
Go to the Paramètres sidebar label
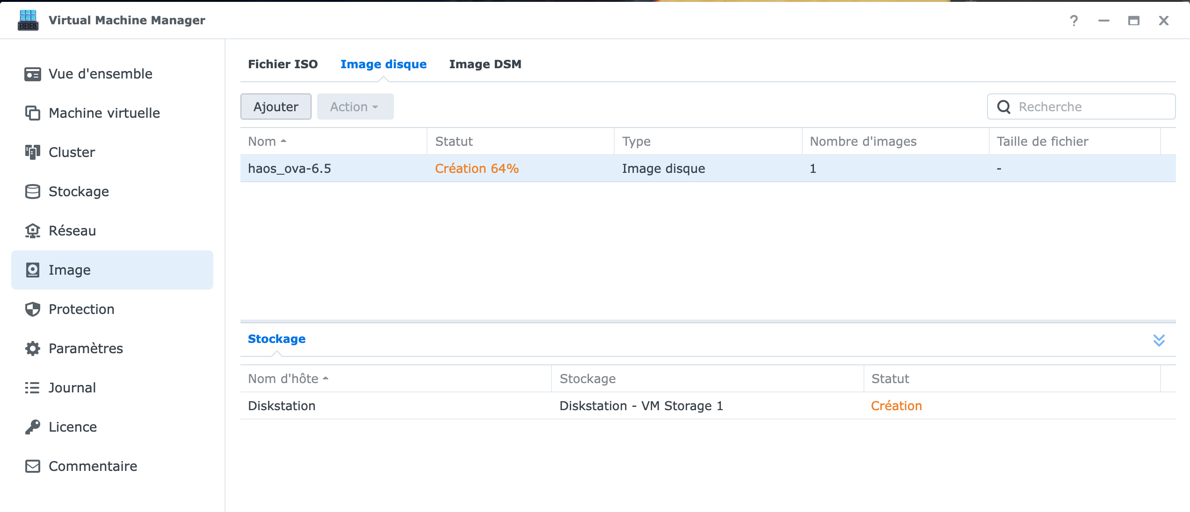pyautogui.click(x=86, y=348)
